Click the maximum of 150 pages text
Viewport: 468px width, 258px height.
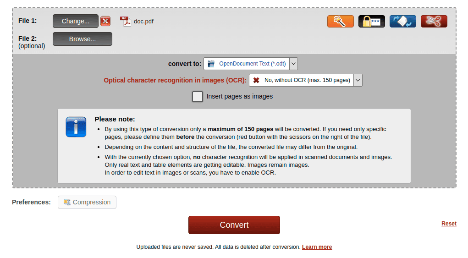240,129
